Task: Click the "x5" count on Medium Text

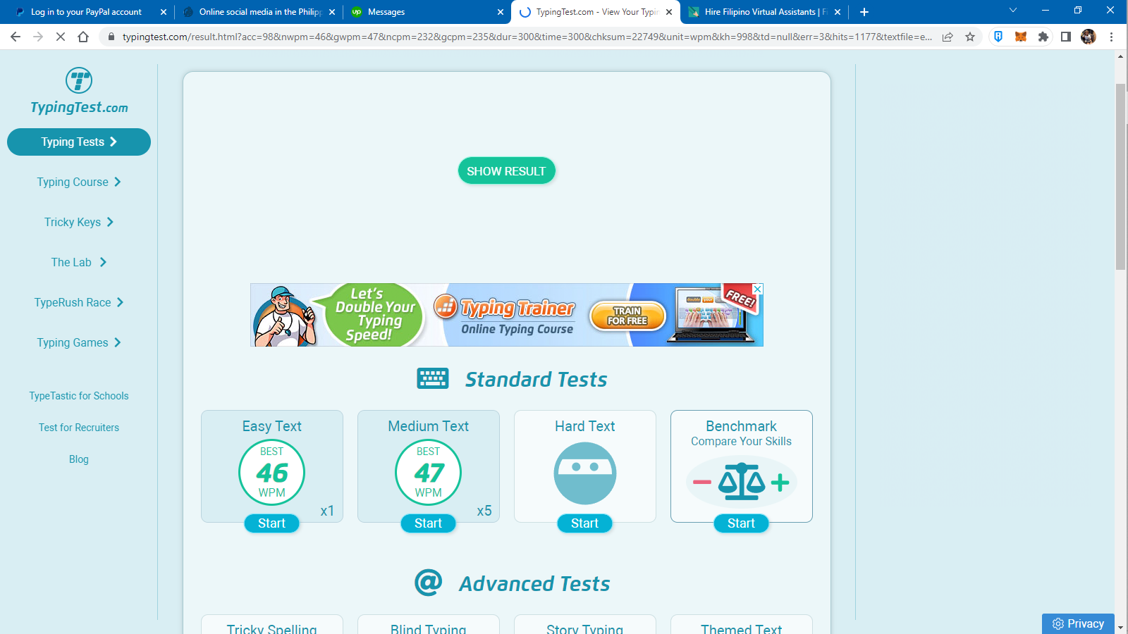Action: (x=484, y=511)
